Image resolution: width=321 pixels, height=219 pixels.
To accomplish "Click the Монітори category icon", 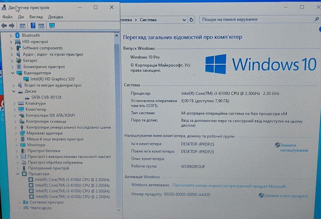I will (x=23, y=145).
